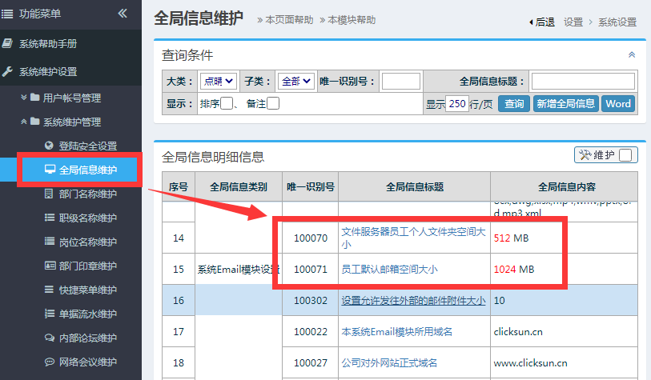Expand the 用户帐号管理 tree node
Viewport: 651px width, 380px height.
pos(24,97)
